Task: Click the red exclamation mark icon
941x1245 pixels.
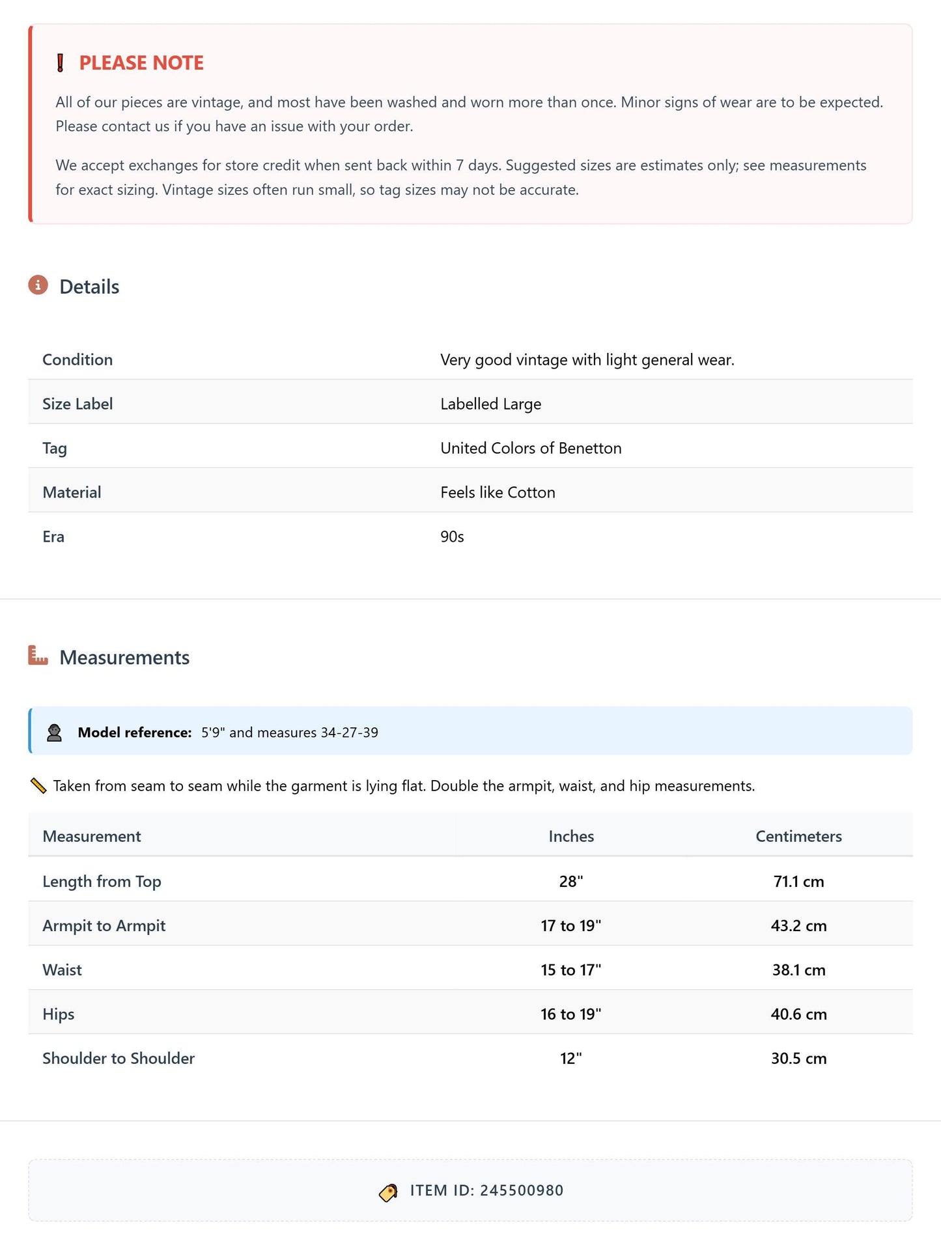Action: (61, 63)
